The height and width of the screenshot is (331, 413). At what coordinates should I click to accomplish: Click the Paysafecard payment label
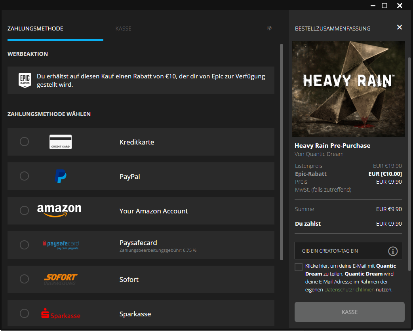(138, 243)
